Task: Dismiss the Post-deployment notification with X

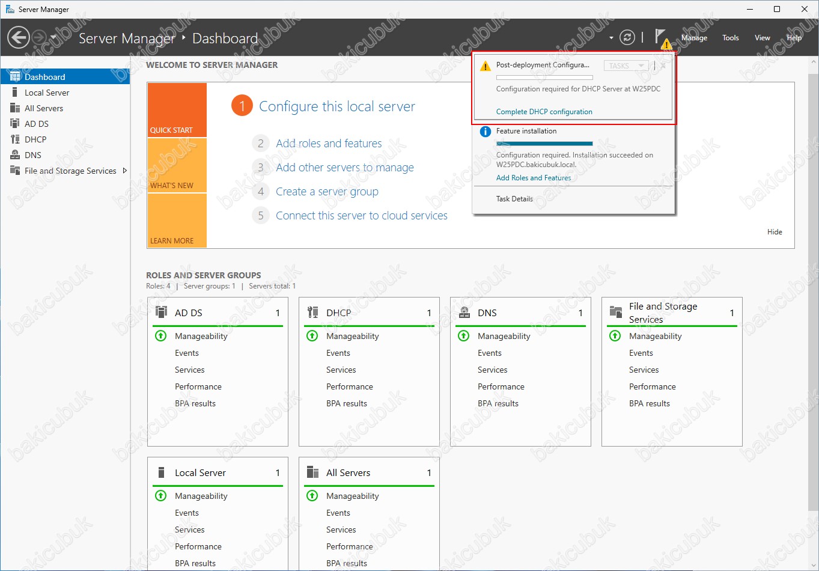Action: pyautogui.click(x=663, y=66)
